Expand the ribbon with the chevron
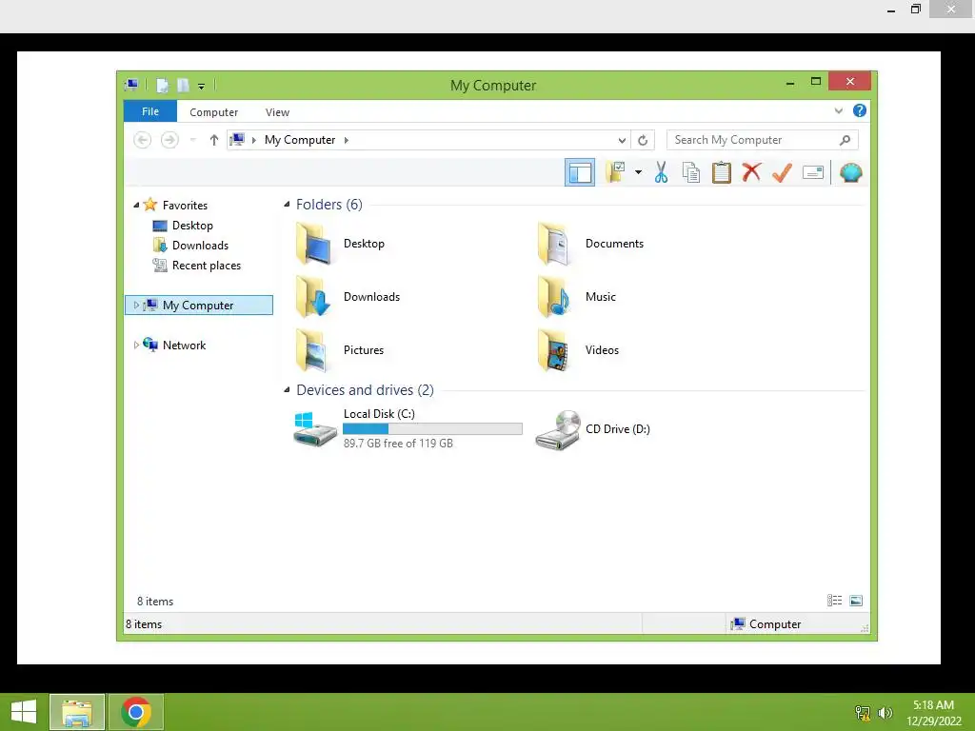975x731 pixels. coord(838,110)
